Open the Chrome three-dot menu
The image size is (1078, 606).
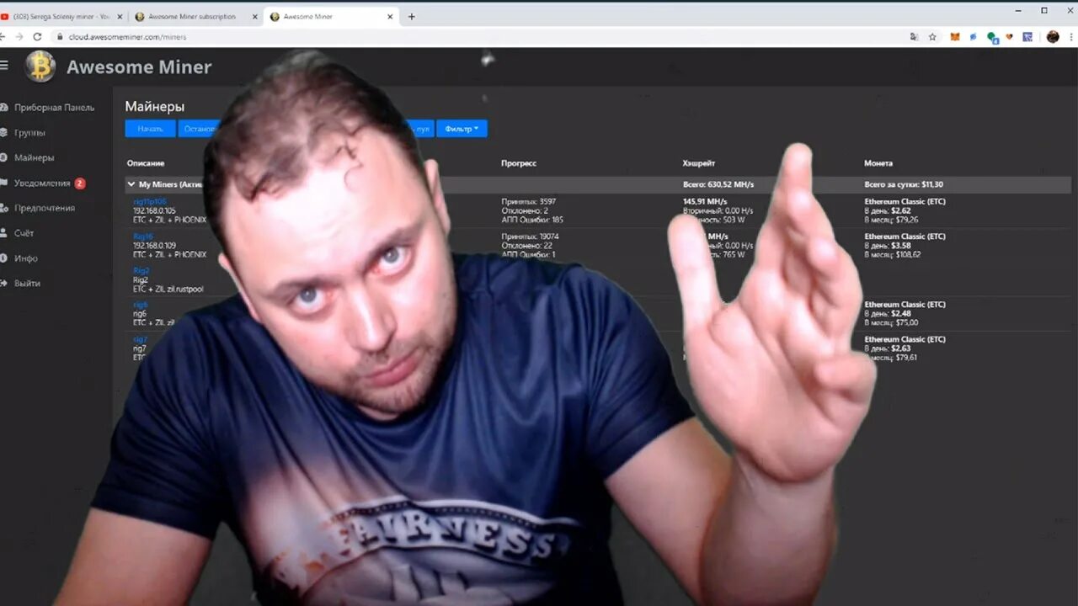(x=1072, y=37)
